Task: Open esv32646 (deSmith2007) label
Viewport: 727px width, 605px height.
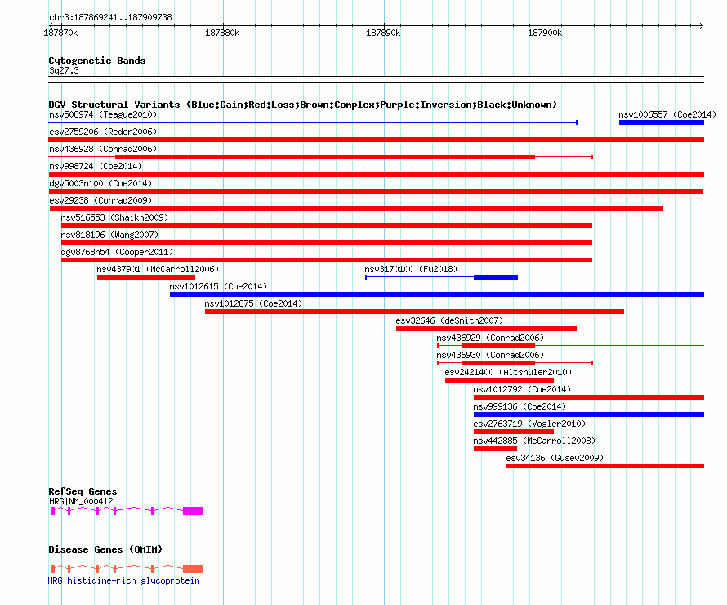Action: [x=449, y=320]
